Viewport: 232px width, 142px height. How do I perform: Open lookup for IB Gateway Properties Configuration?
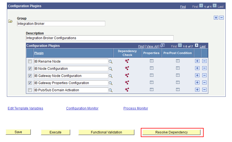pyautogui.click(x=110, y=83)
